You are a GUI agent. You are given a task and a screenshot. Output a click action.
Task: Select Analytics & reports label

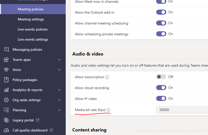[x=28, y=90]
